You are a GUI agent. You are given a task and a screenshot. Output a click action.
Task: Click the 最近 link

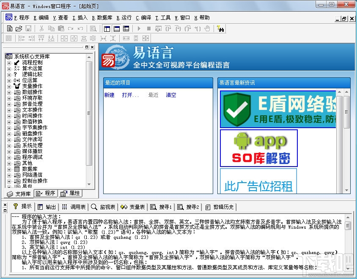pos(153,95)
